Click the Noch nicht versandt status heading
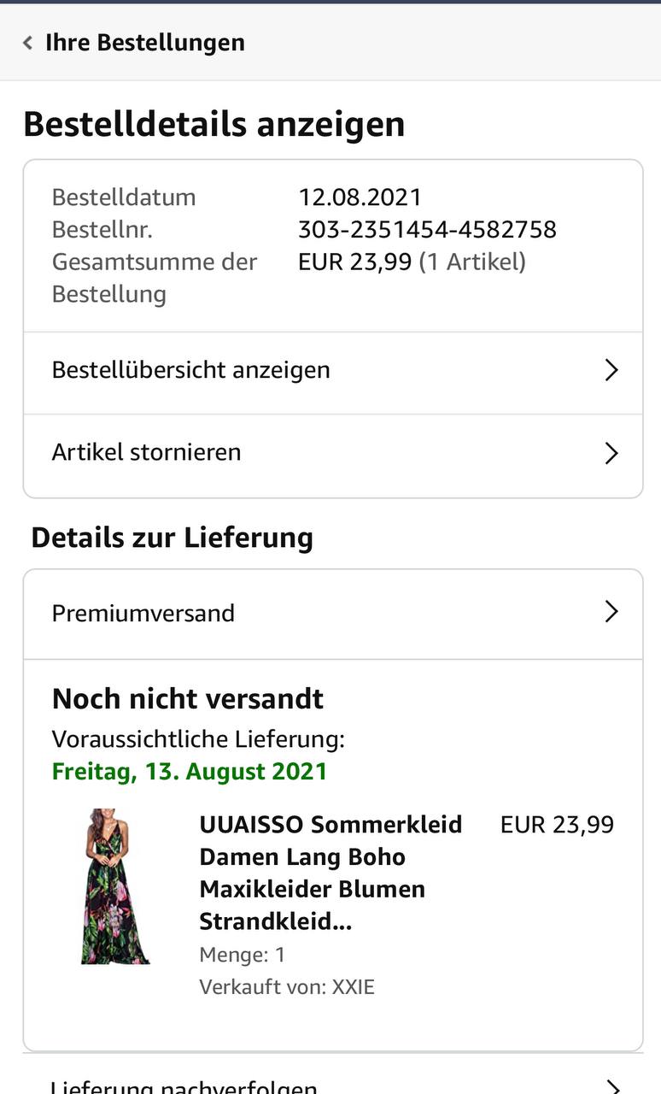Image resolution: width=661 pixels, height=1094 pixels. point(188,699)
